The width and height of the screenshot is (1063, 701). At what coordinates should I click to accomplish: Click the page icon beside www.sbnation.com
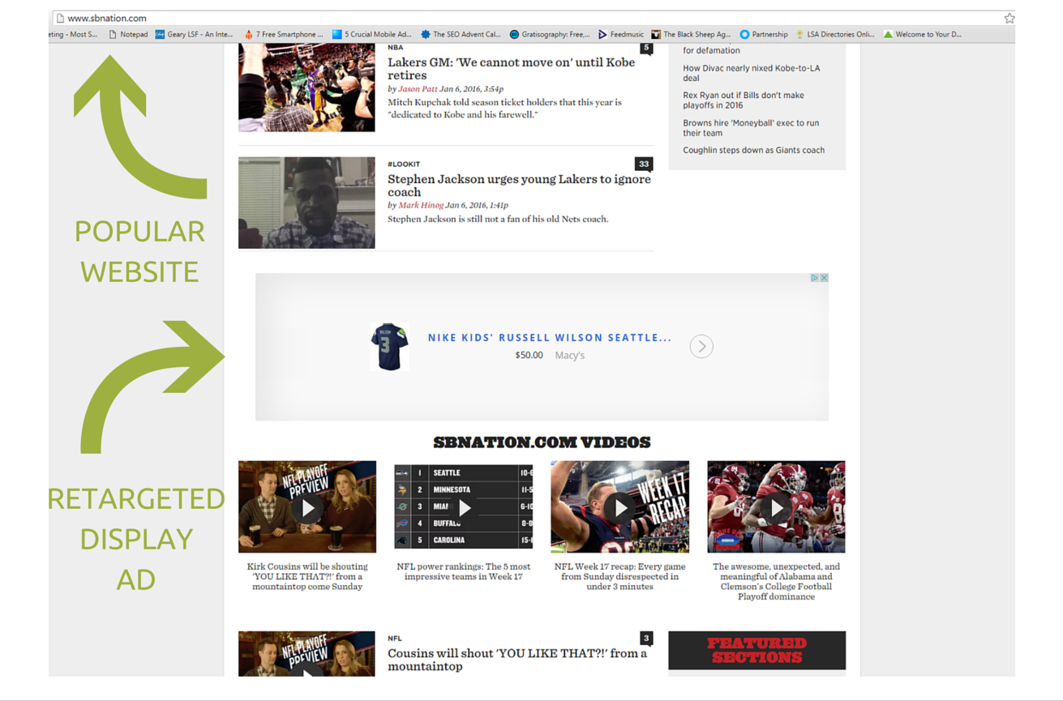click(59, 18)
